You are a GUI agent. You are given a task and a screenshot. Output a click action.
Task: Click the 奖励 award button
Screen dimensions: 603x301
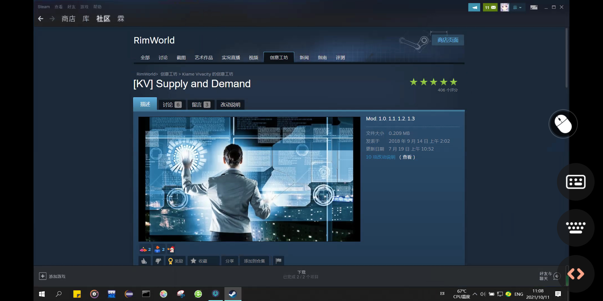176,261
